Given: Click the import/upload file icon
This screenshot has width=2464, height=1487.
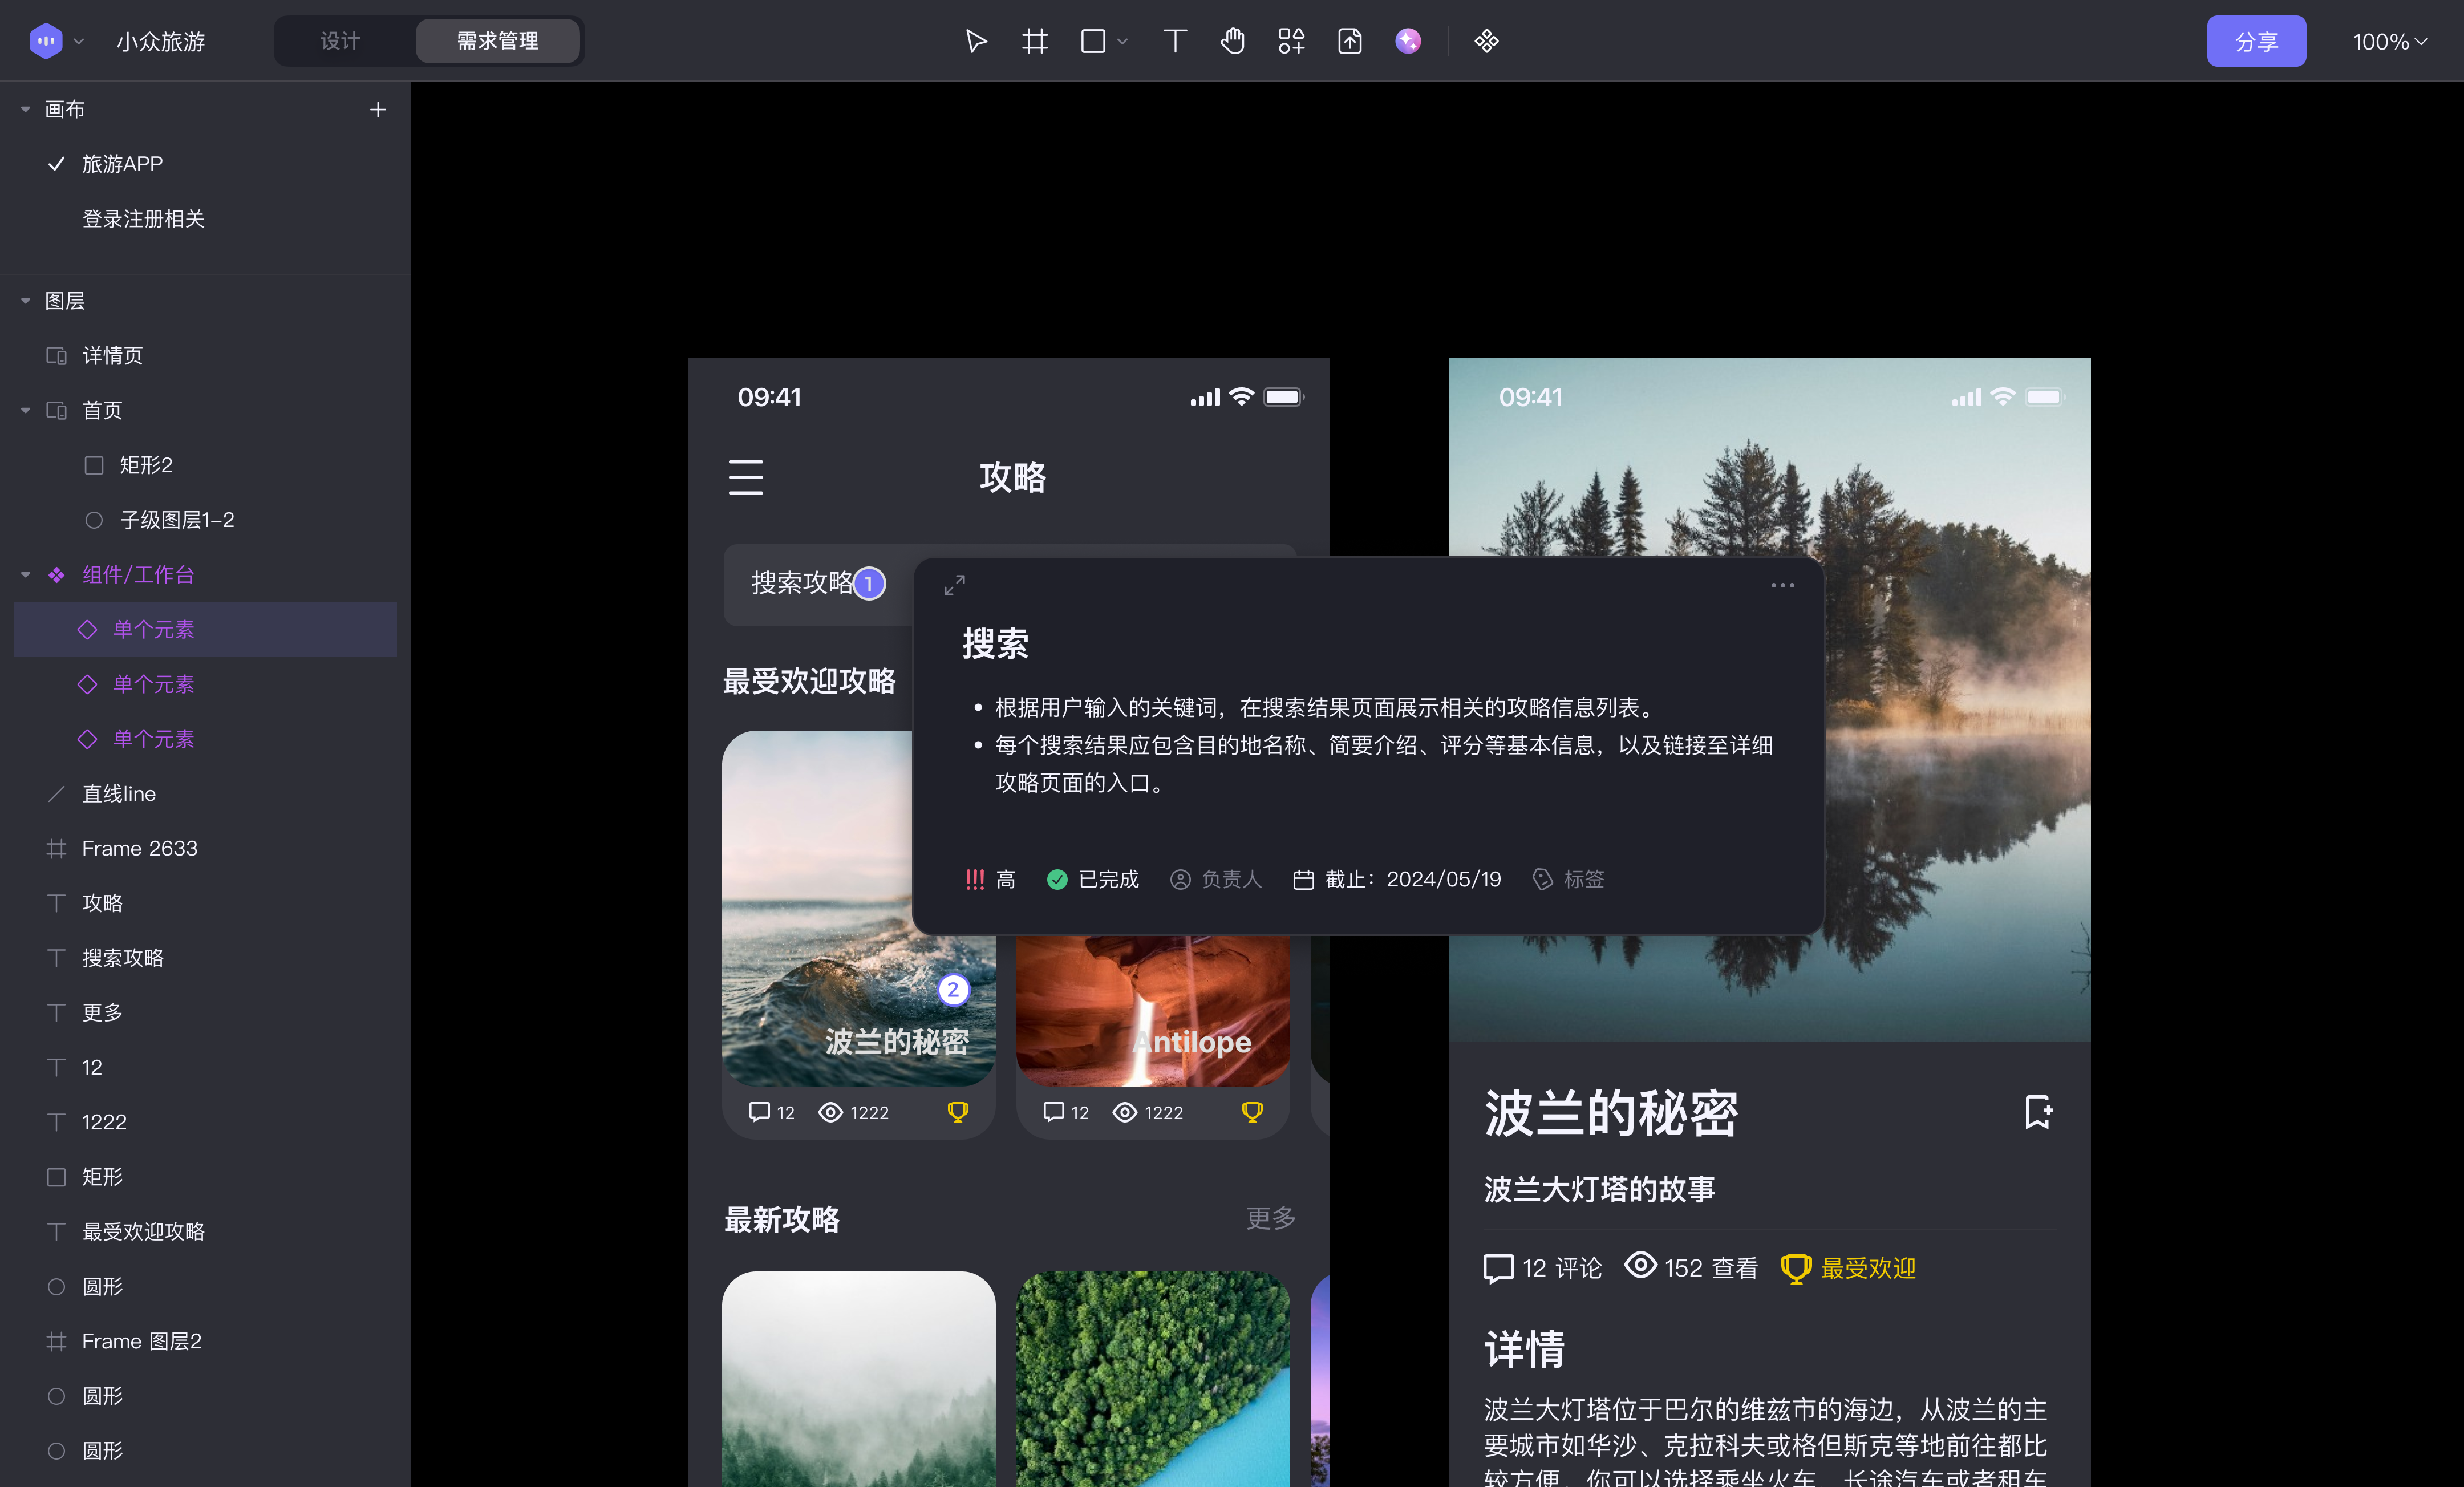Looking at the screenshot, I should pos(1350,41).
